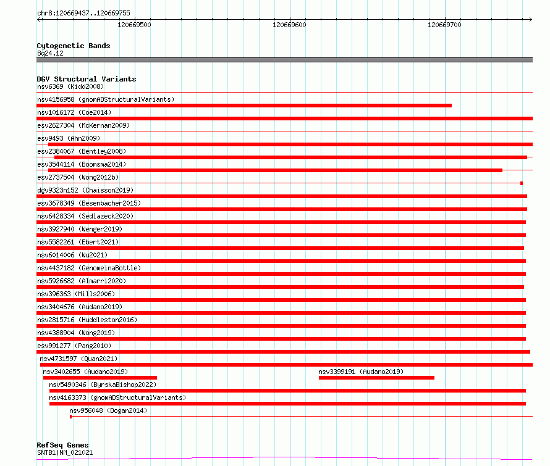Image resolution: width=550 pixels, height=466 pixels.
Task: Click the esv2737504 (Wong2012b) label
Action: (78, 177)
